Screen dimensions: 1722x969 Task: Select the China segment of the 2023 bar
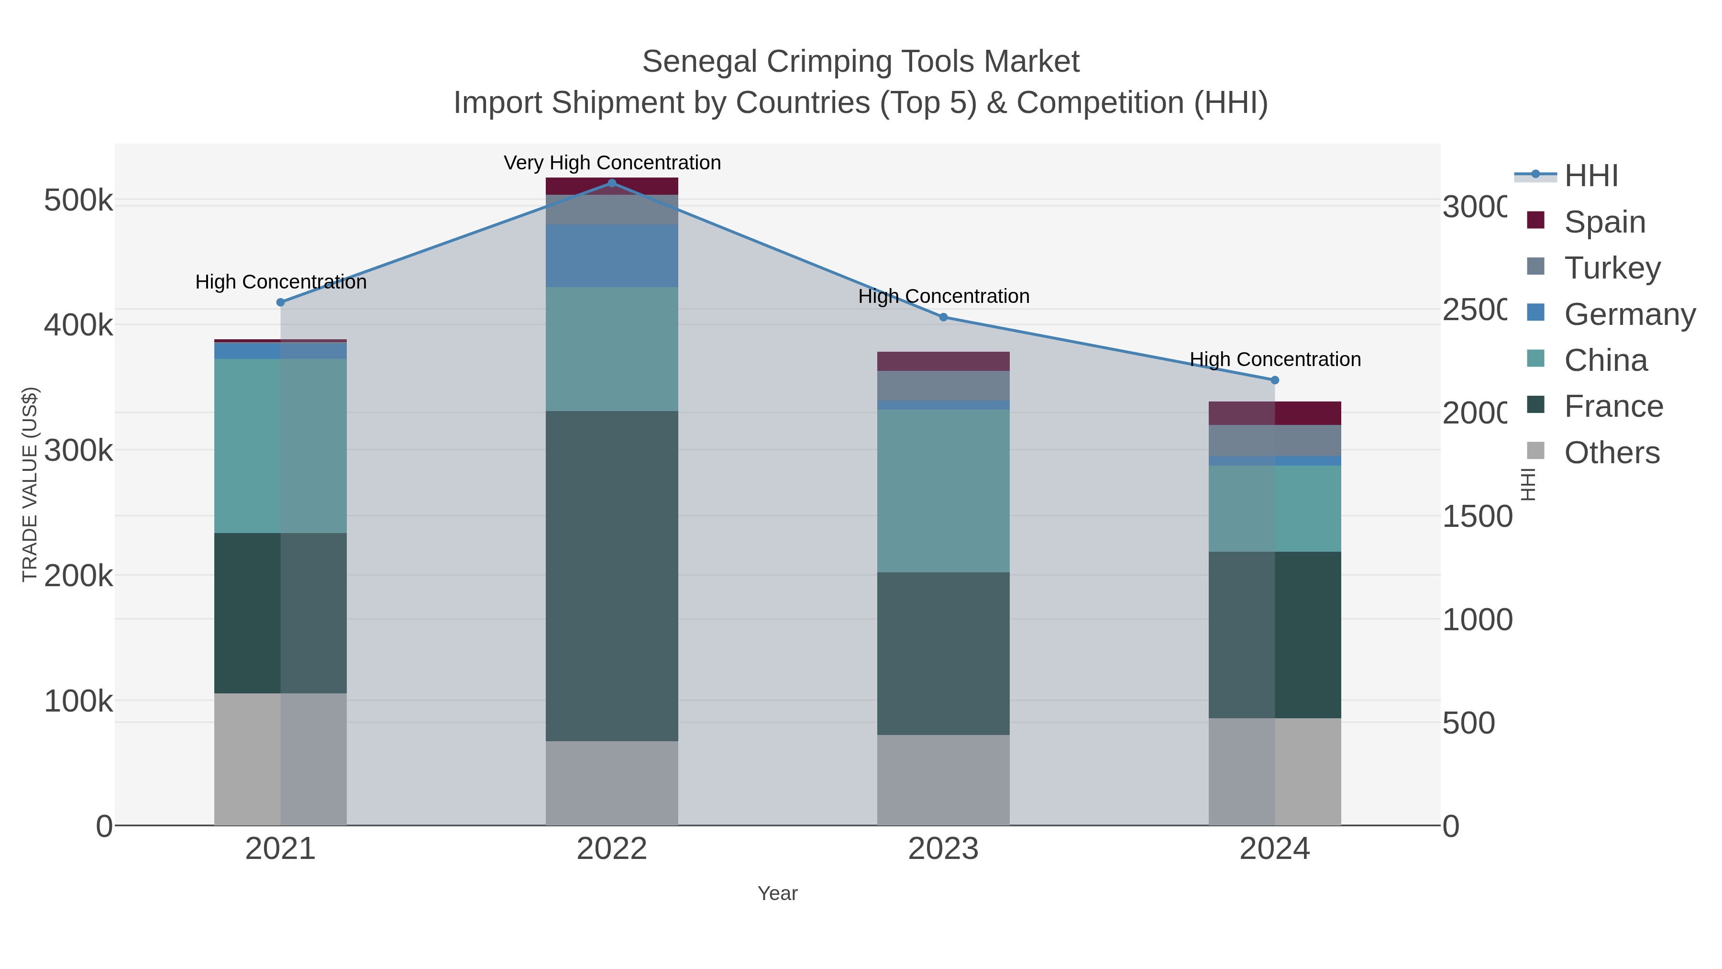point(943,491)
